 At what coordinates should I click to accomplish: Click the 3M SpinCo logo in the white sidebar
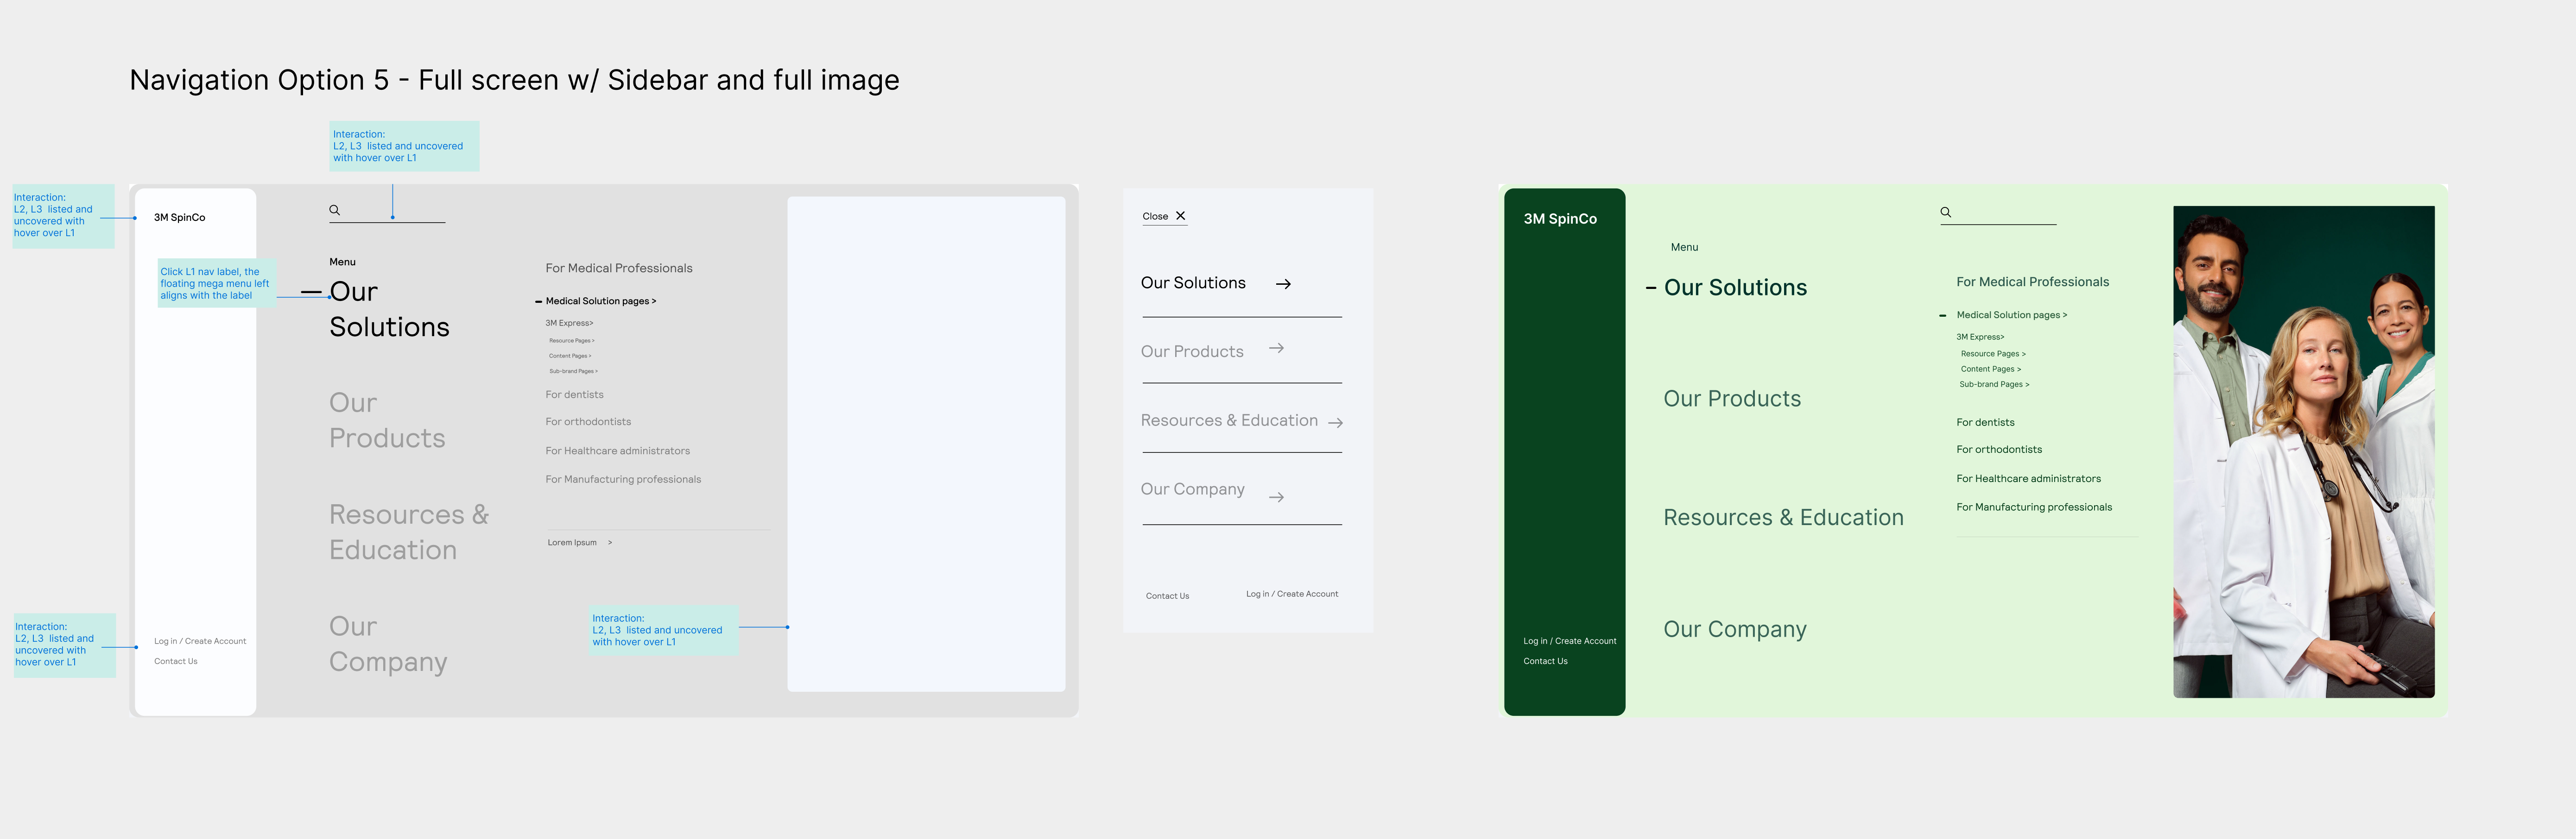[179, 217]
